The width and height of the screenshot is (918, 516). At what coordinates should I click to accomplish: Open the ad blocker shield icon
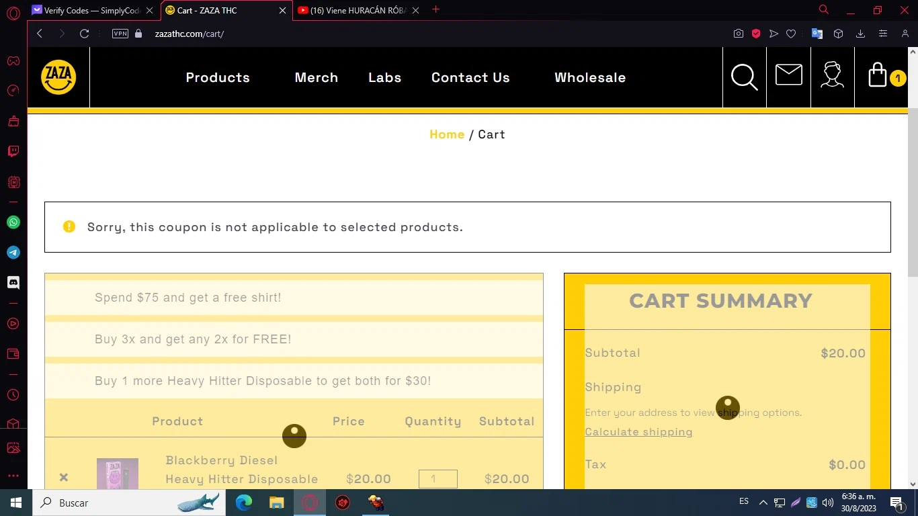click(x=756, y=34)
